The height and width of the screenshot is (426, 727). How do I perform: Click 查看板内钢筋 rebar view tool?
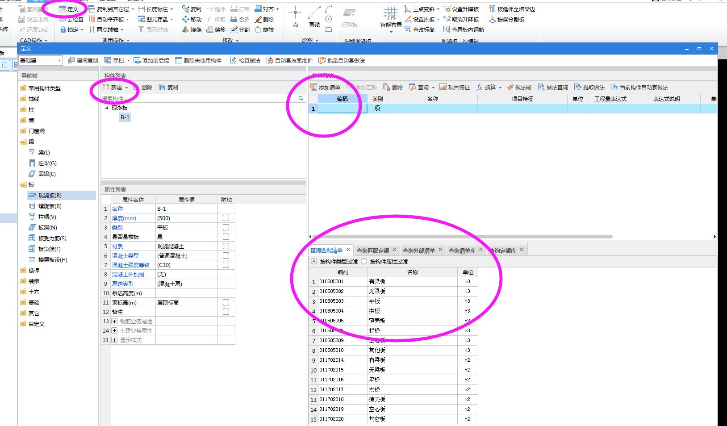[x=464, y=29]
